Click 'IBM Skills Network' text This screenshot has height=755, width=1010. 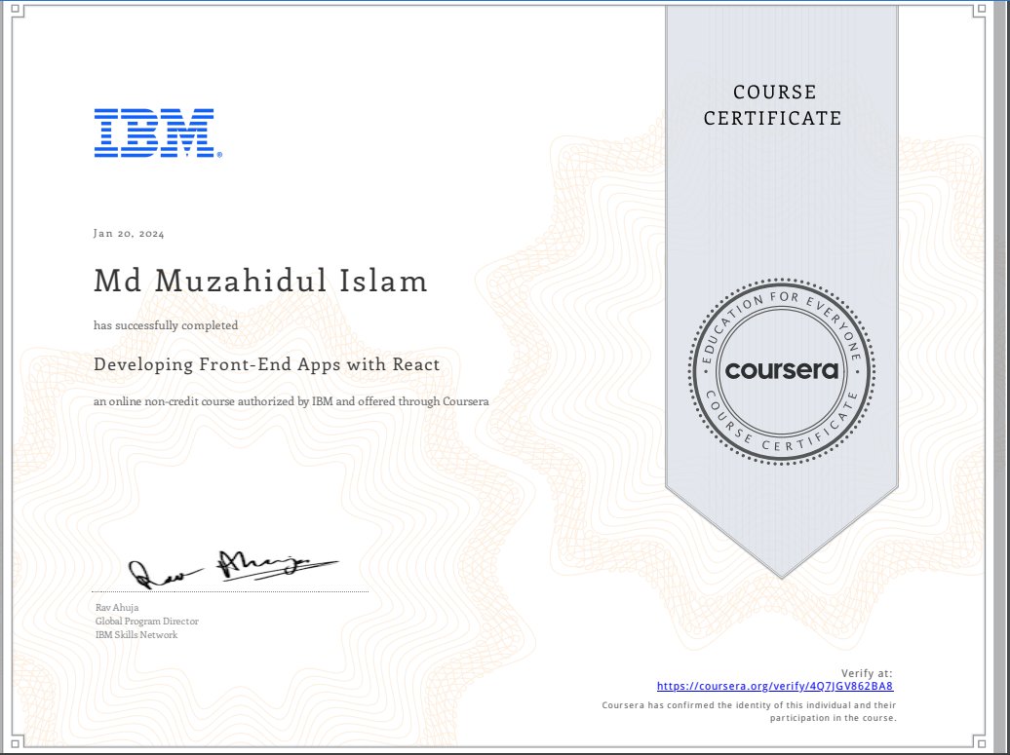pyautogui.click(x=136, y=634)
